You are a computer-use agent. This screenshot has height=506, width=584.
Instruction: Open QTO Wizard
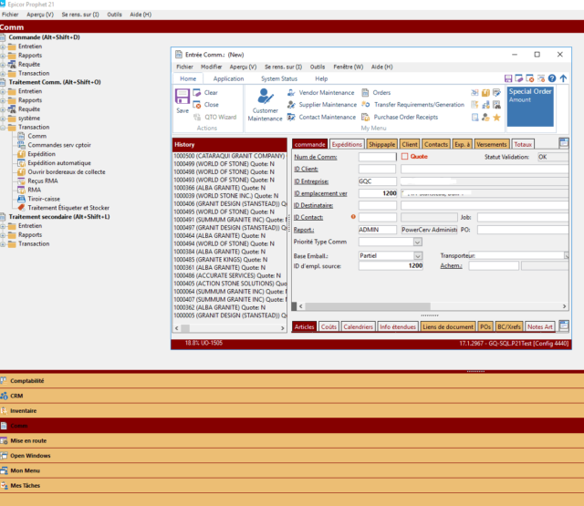tap(215, 118)
